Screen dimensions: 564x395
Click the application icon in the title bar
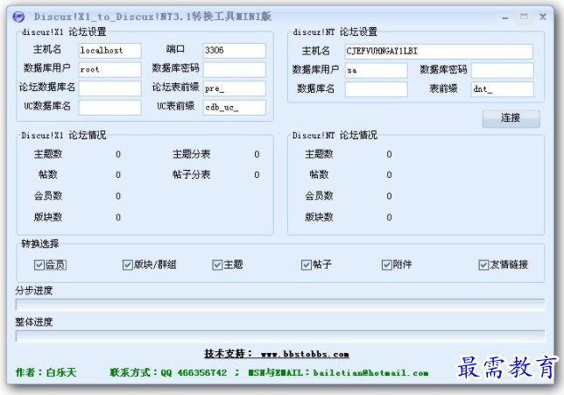pyautogui.click(x=18, y=17)
